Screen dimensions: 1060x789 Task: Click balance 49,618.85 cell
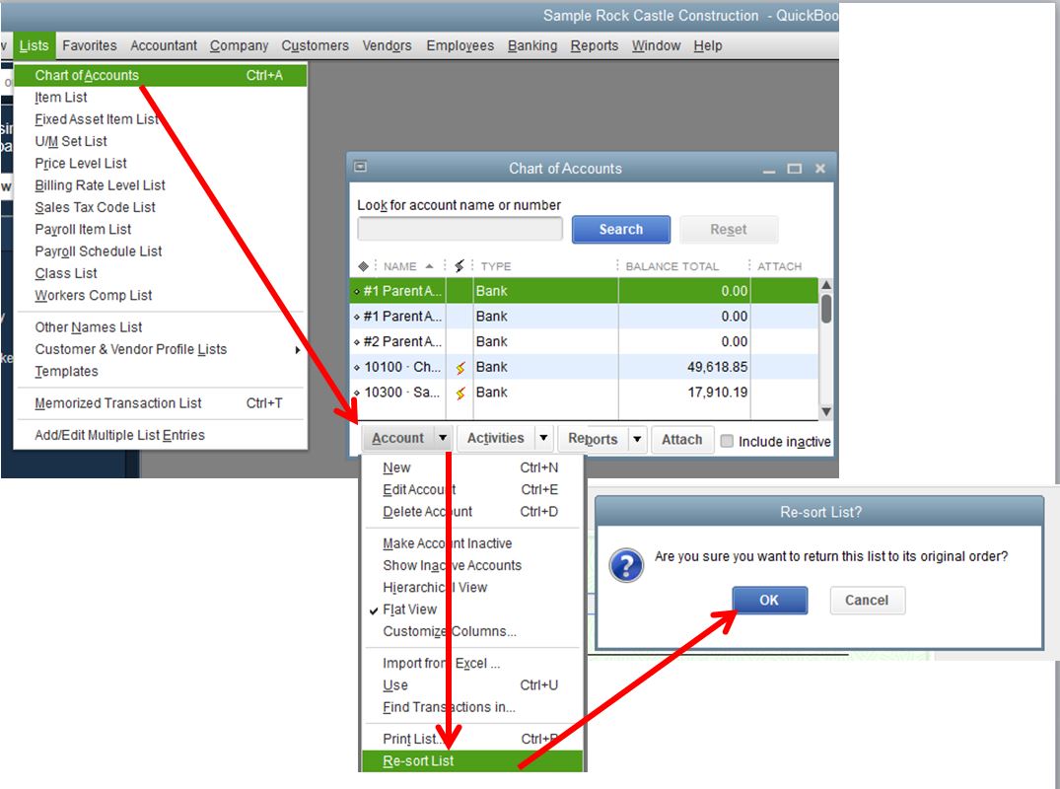point(717,367)
